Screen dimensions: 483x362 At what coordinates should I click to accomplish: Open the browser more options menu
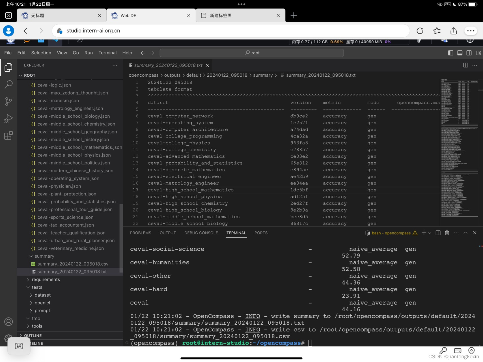coord(471,31)
